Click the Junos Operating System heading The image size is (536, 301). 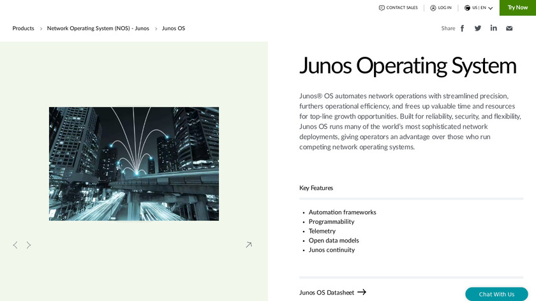[408, 66]
